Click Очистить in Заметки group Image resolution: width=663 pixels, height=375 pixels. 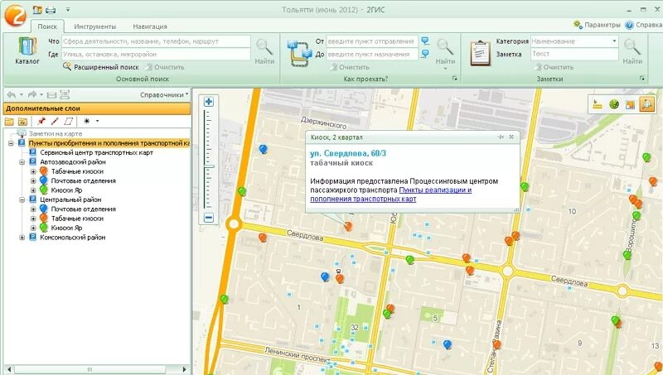[x=554, y=67]
